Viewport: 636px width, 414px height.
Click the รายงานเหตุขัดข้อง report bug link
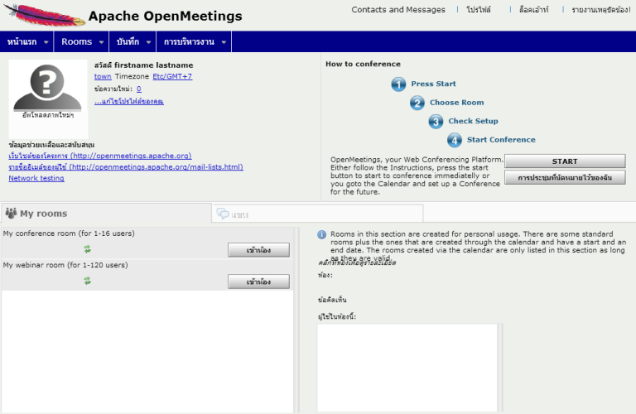(x=601, y=10)
